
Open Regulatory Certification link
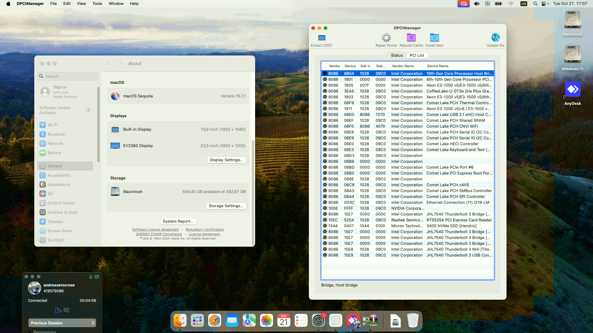[x=205, y=229]
